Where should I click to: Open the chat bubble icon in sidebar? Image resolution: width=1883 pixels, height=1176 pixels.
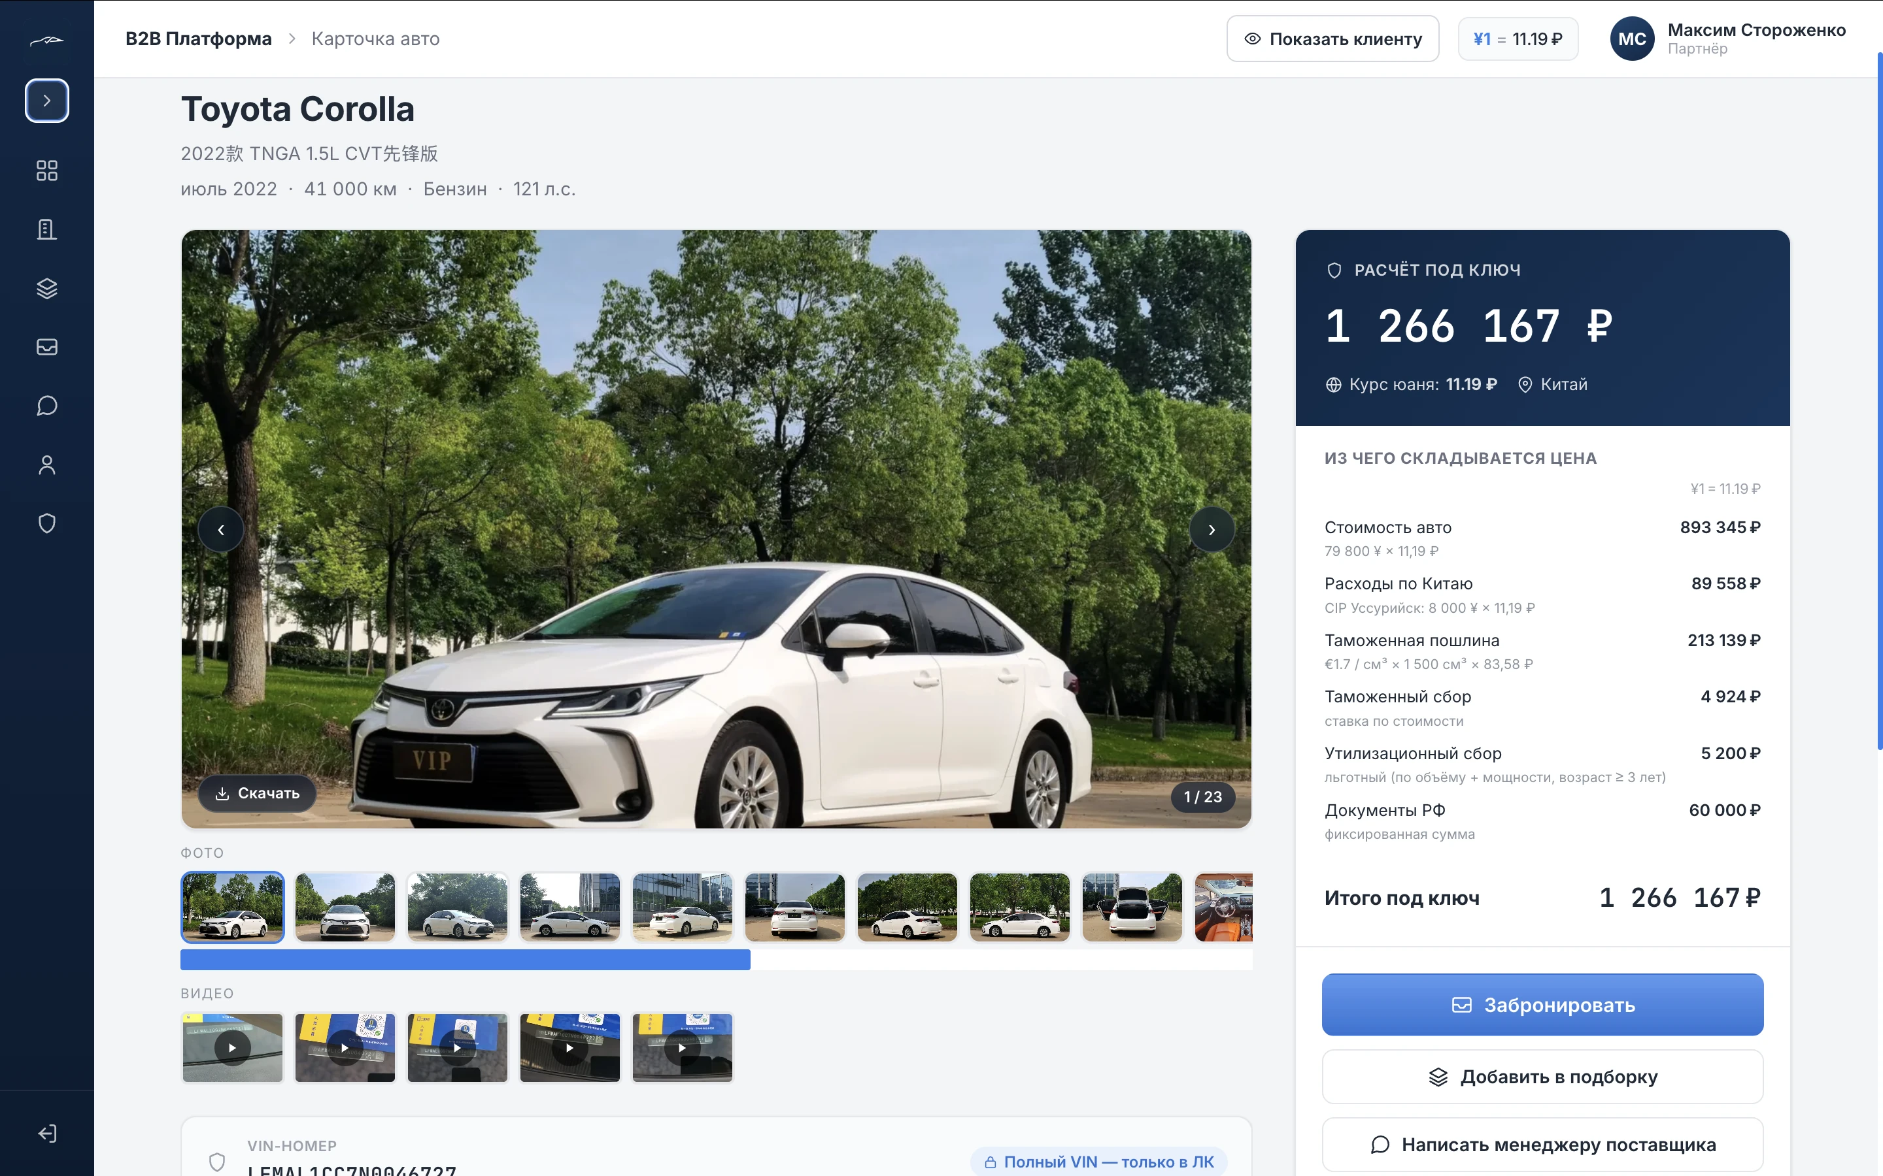(46, 406)
